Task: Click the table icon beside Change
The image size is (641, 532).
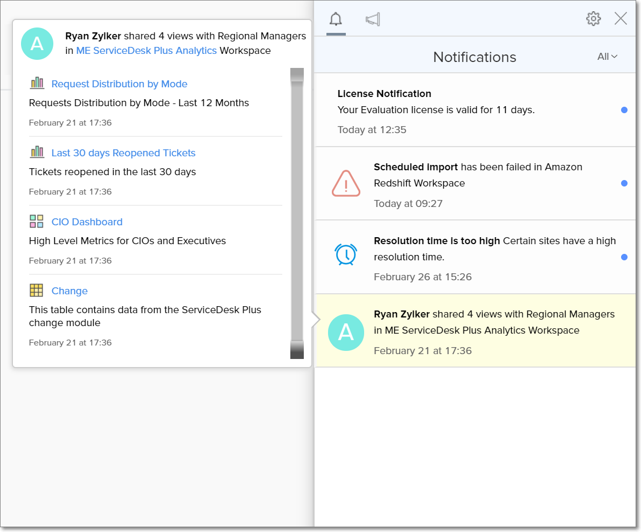Action: 37,291
